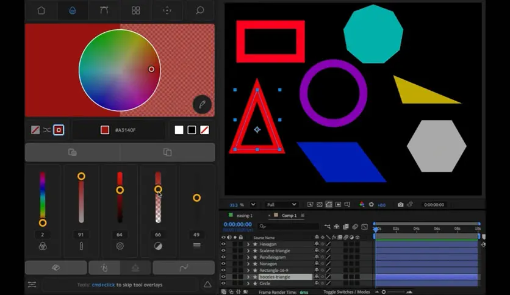510x295 pixels.
Task: Click the opacity half-circle icon
Action: tap(158, 246)
